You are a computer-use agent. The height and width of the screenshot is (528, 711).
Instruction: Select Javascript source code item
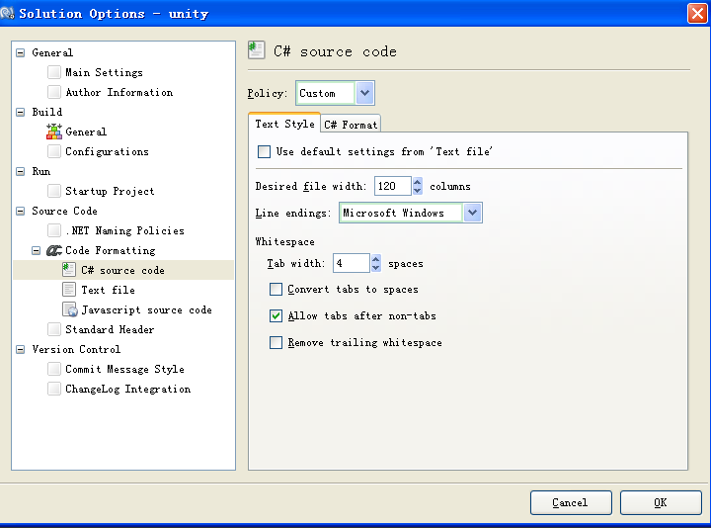click(146, 309)
